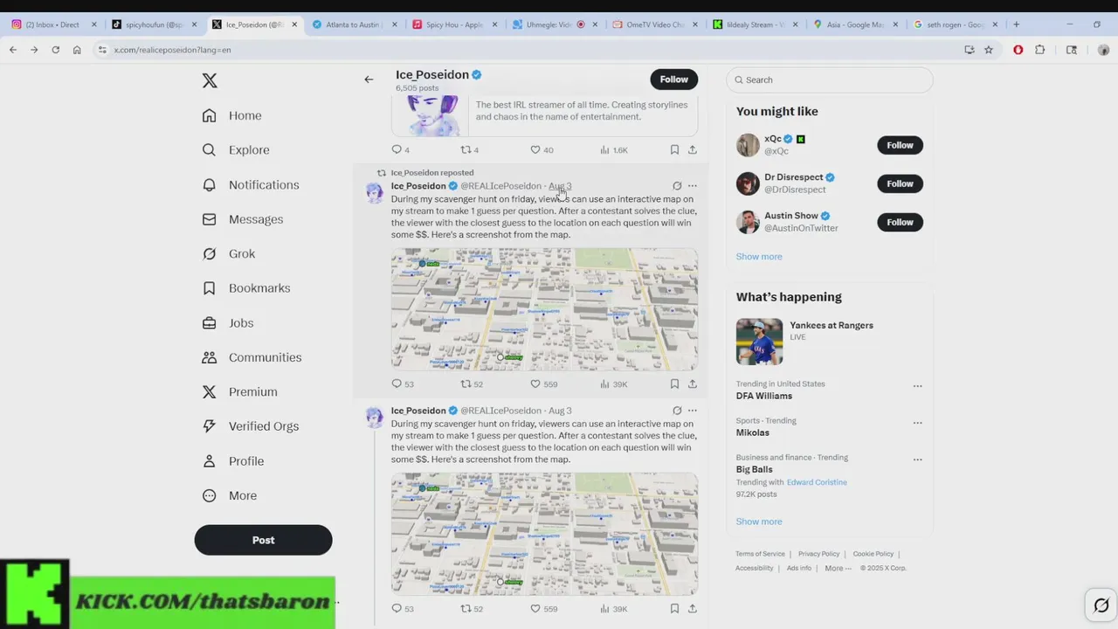Open Grok floating button at bottom right
1118x629 pixels.
(1101, 605)
